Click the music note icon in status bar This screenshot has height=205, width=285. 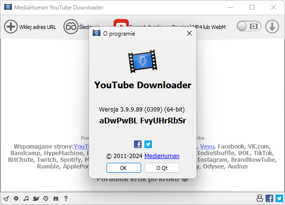click(26, 198)
